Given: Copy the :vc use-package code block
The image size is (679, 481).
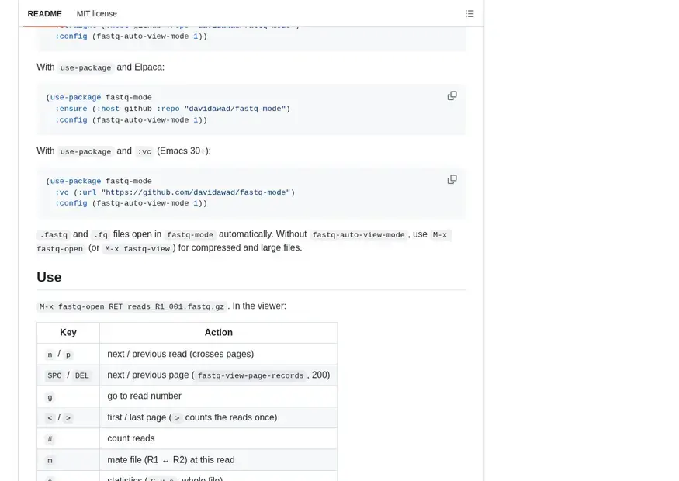Looking at the screenshot, I should (452, 179).
